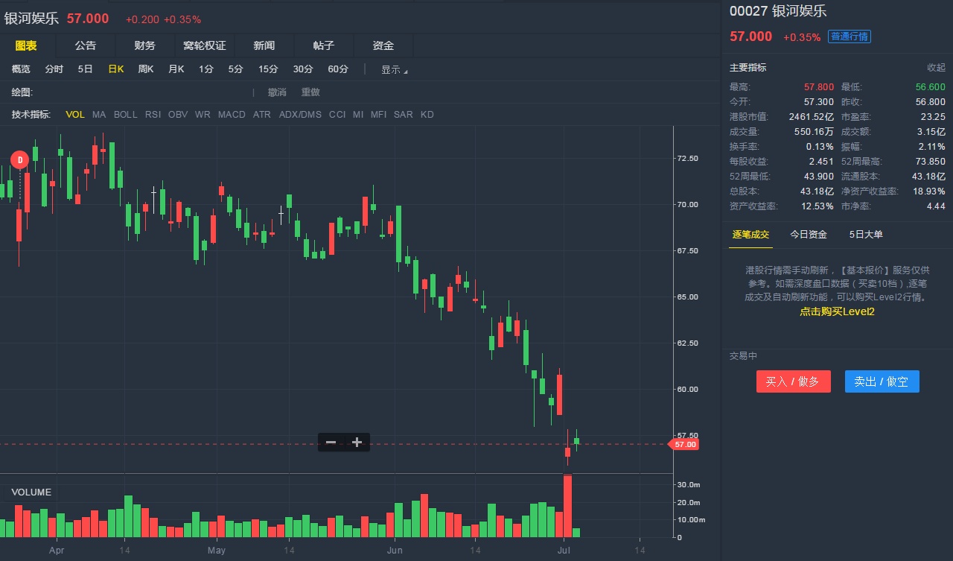Switch to the 公告 announcements tab

coord(86,46)
